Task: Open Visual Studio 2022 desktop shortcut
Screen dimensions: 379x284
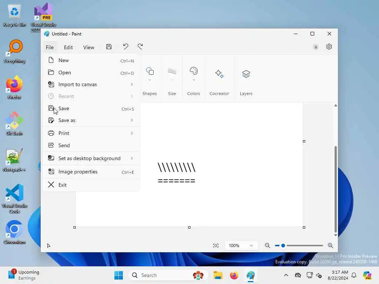Action: click(x=43, y=17)
